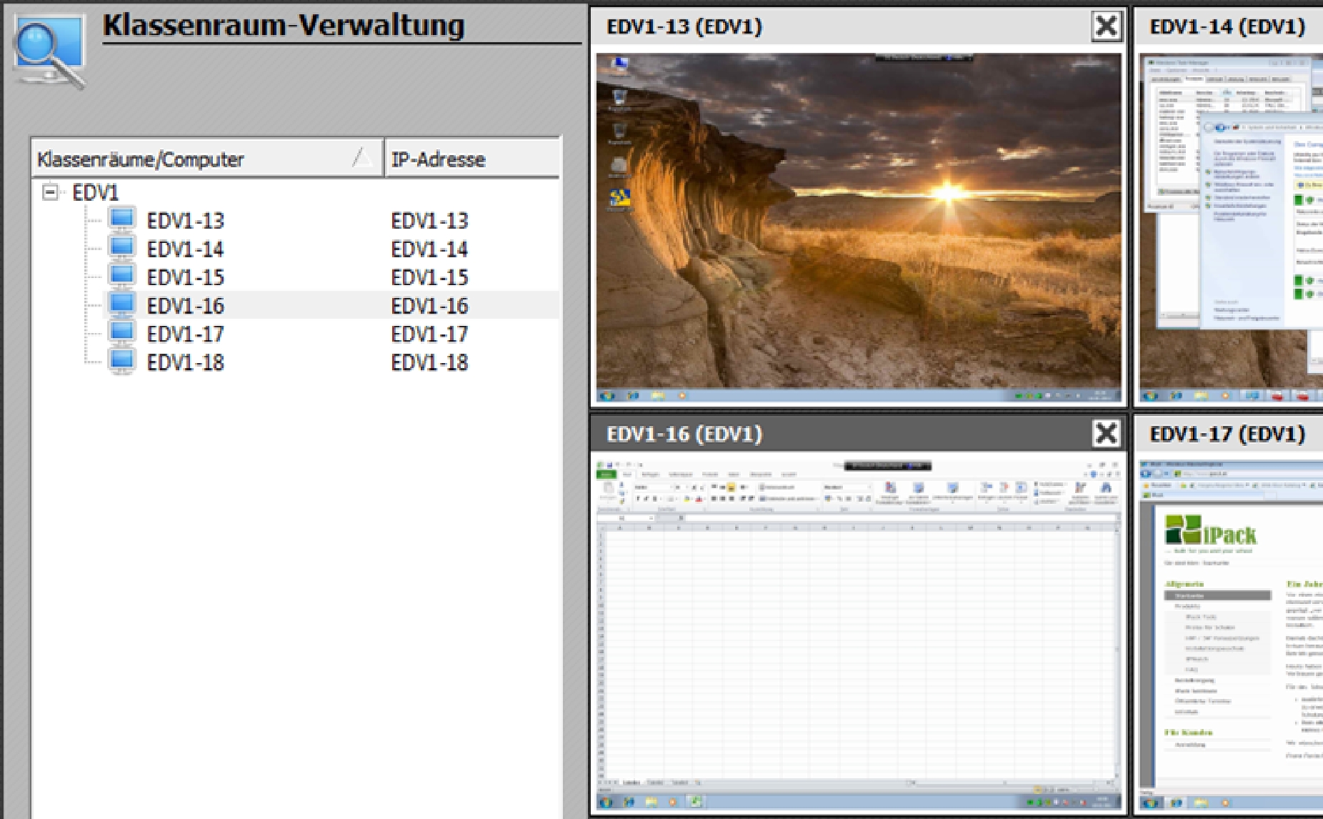This screenshot has width=1323, height=819.
Task: Click the EDV1-17 IP address cell
Action: [429, 334]
